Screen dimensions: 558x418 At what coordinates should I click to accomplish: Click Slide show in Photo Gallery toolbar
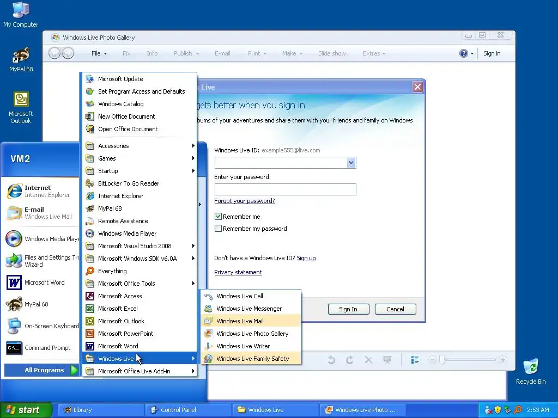332,53
